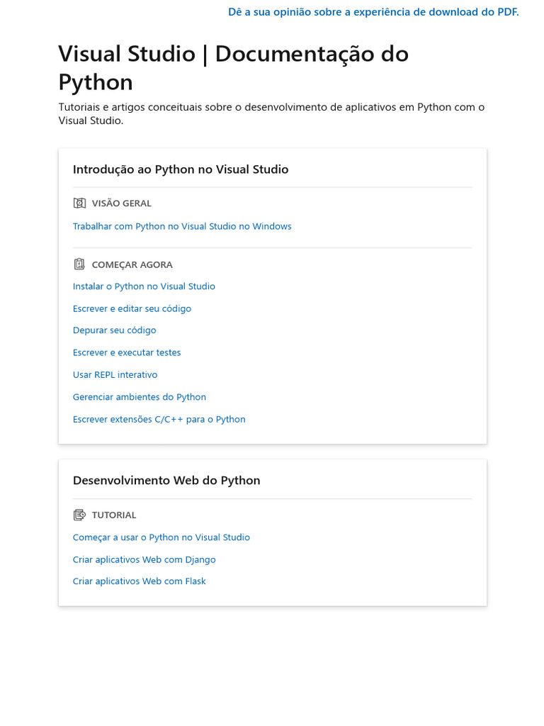Select Gerenciar ambientes do Python link
The height and width of the screenshot is (726, 544).
coord(140,397)
